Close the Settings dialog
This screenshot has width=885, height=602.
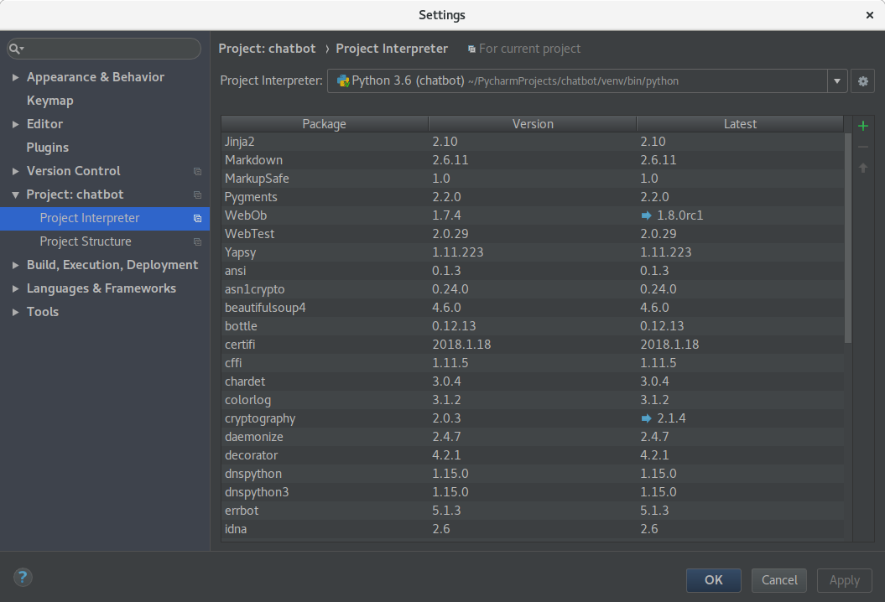point(870,15)
